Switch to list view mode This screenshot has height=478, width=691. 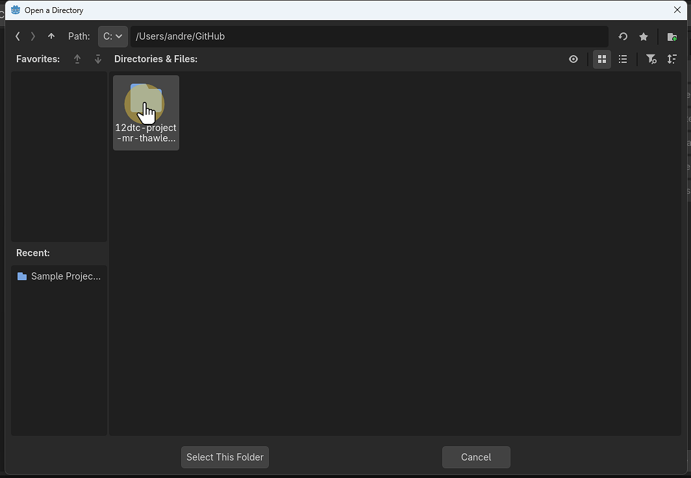(x=623, y=59)
